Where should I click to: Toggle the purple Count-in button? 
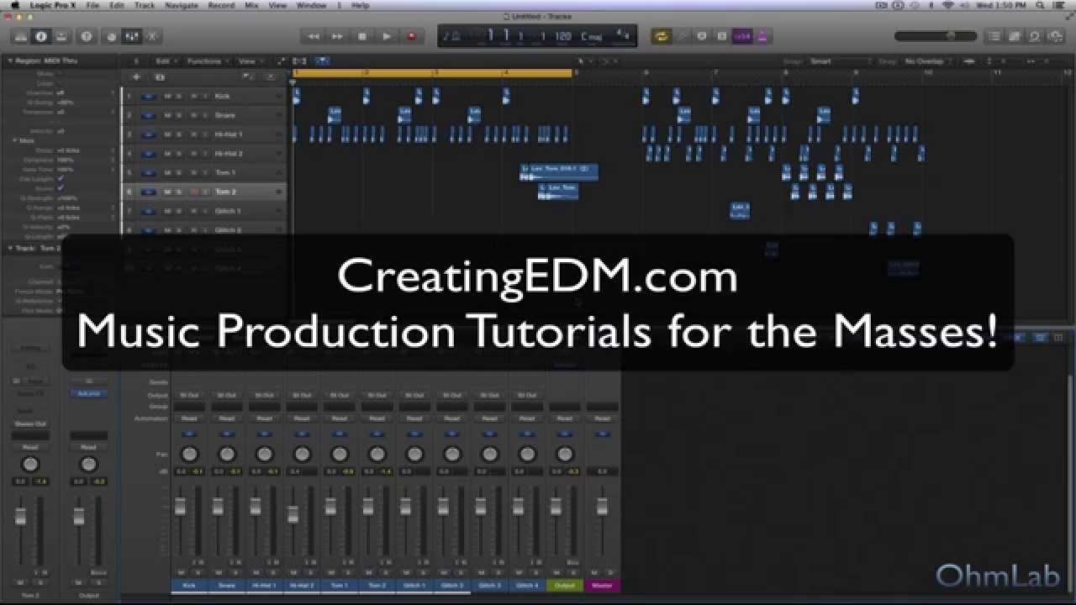pos(741,36)
